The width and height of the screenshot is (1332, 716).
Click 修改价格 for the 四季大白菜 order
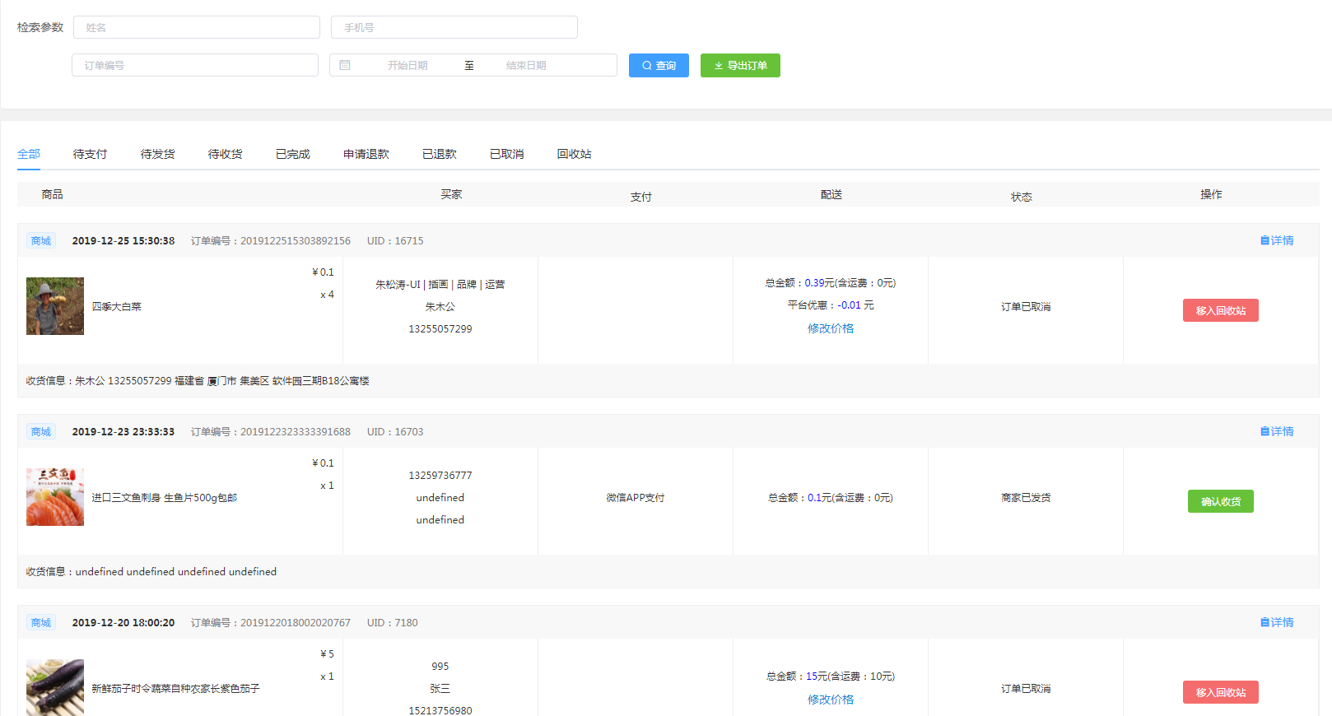click(x=831, y=328)
